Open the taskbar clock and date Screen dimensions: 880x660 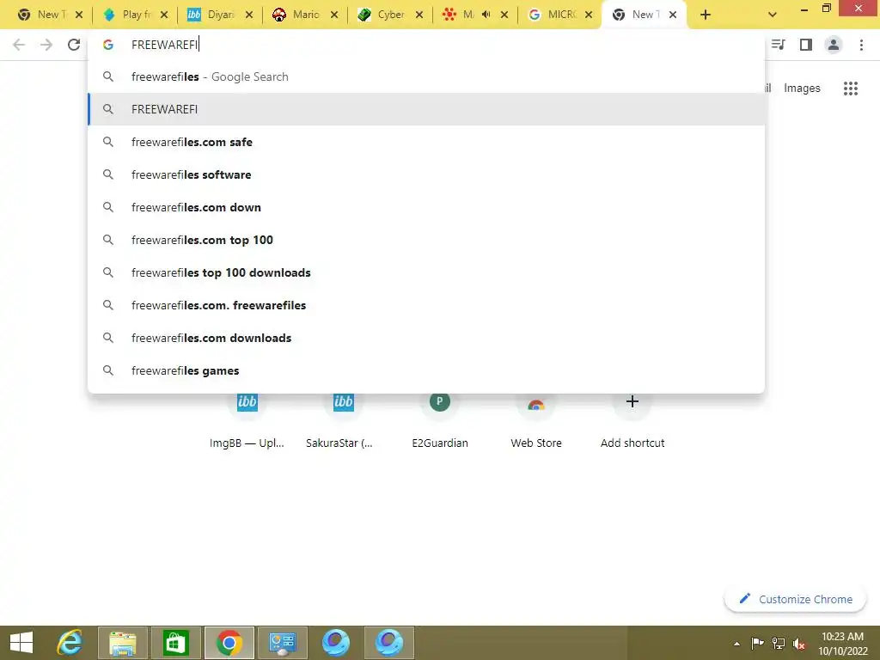click(x=842, y=643)
